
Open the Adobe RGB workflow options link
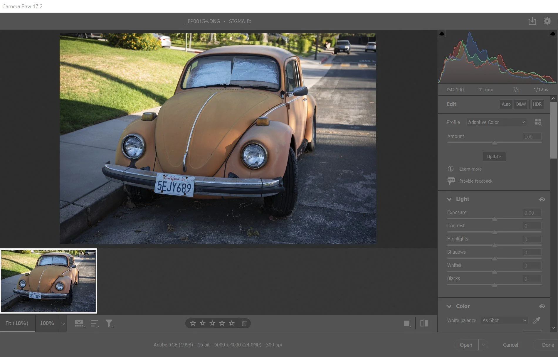(218, 345)
